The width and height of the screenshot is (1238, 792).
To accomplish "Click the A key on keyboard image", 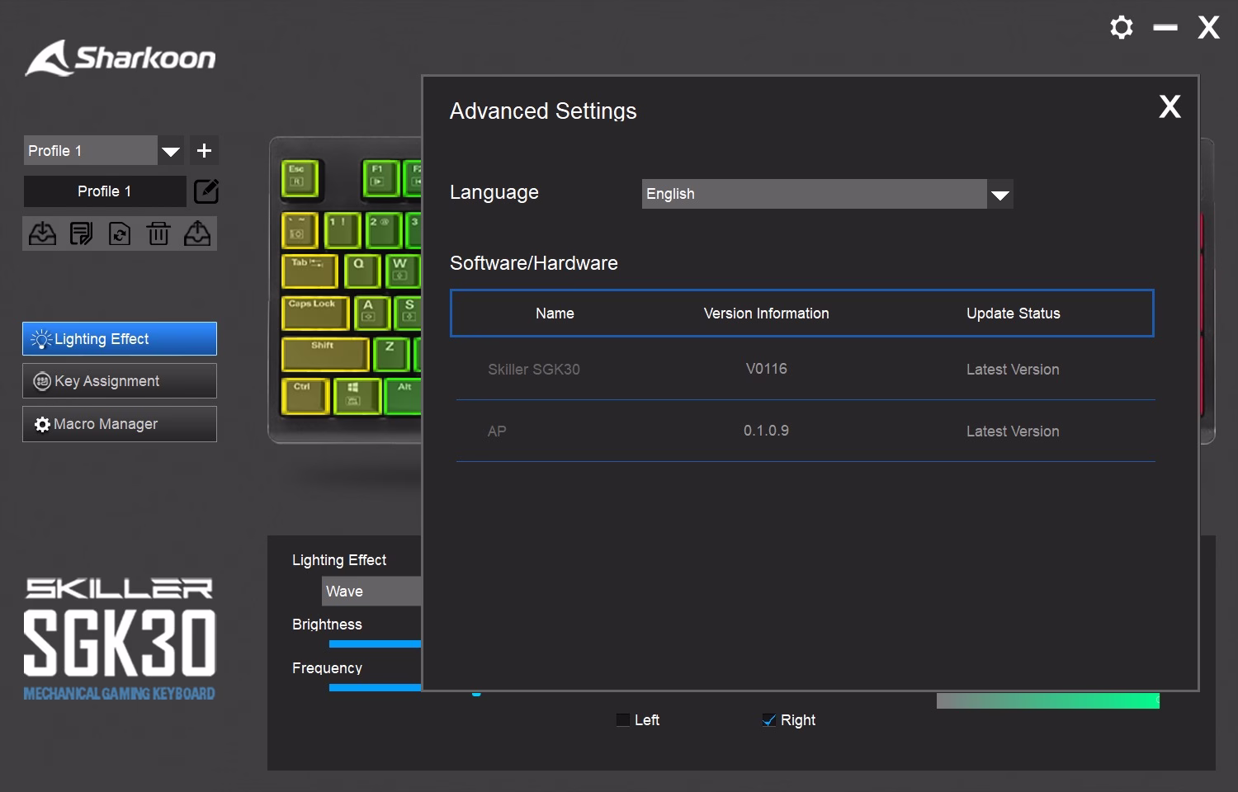I will pos(371,313).
